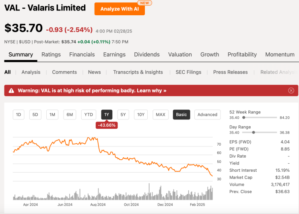Switch chart range to 5Y

(x=123, y=115)
